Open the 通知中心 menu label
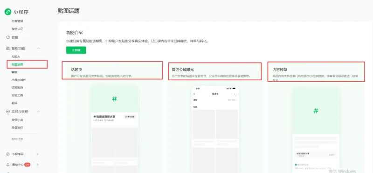This screenshot has height=173, width=373. pos(17,165)
